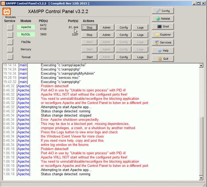
Task: Click the Actions column header
Action: [x=88, y=21]
